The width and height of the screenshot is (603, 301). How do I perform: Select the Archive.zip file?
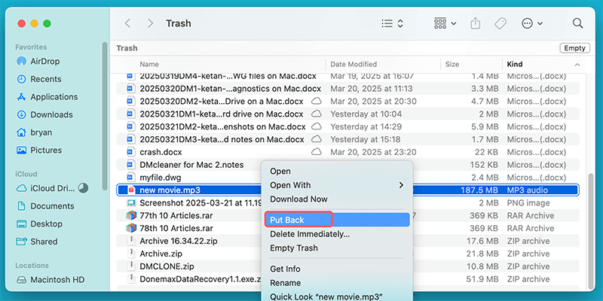[161, 254]
